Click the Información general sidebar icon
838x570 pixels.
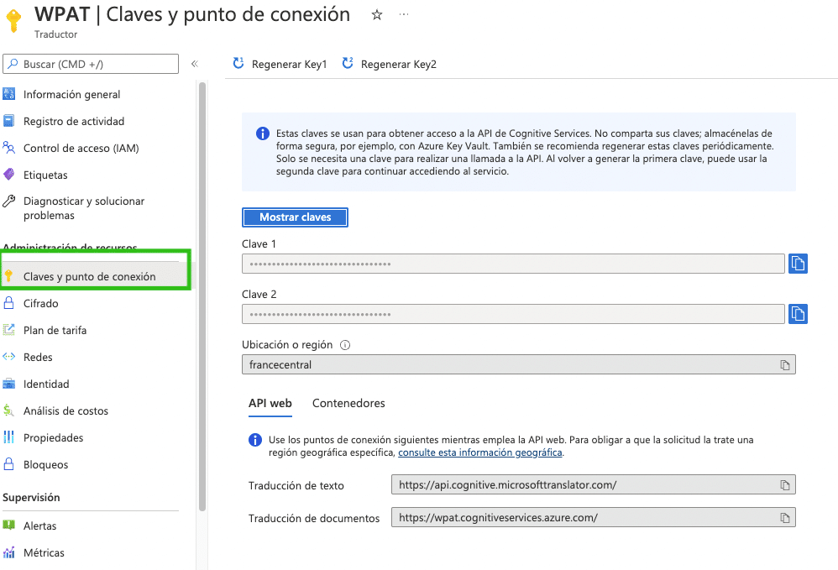point(9,94)
